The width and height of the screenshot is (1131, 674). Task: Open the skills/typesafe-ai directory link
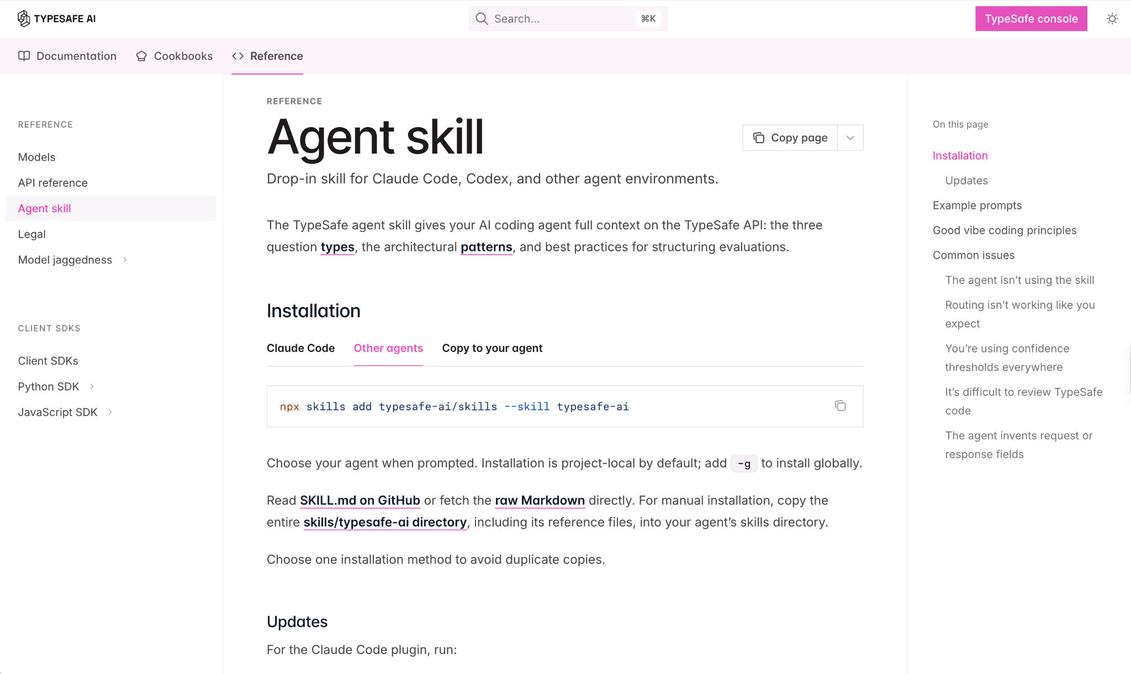click(x=385, y=522)
